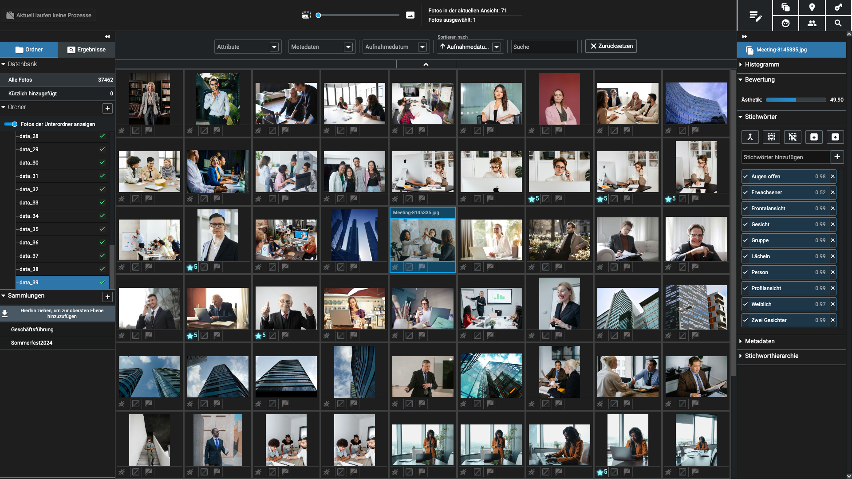Click the location pin icon

(x=812, y=8)
